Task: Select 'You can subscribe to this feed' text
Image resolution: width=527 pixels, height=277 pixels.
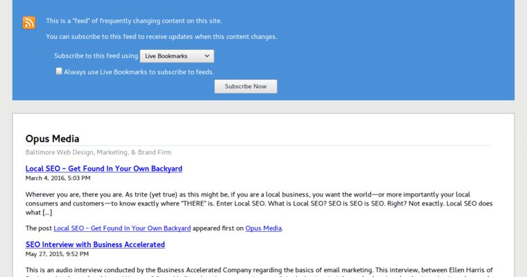Action: coord(162,37)
